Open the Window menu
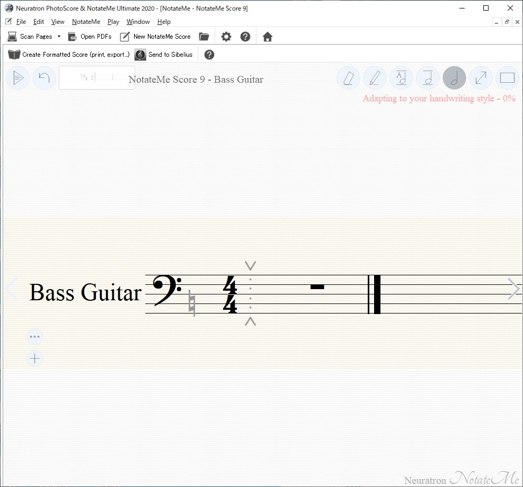523x487 pixels. click(138, 22)
